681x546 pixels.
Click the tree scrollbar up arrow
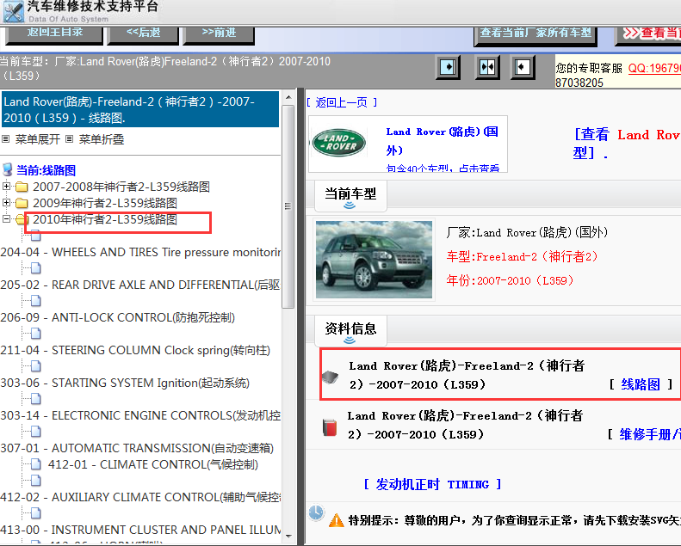pyautogui.click(x=288, y=97)
